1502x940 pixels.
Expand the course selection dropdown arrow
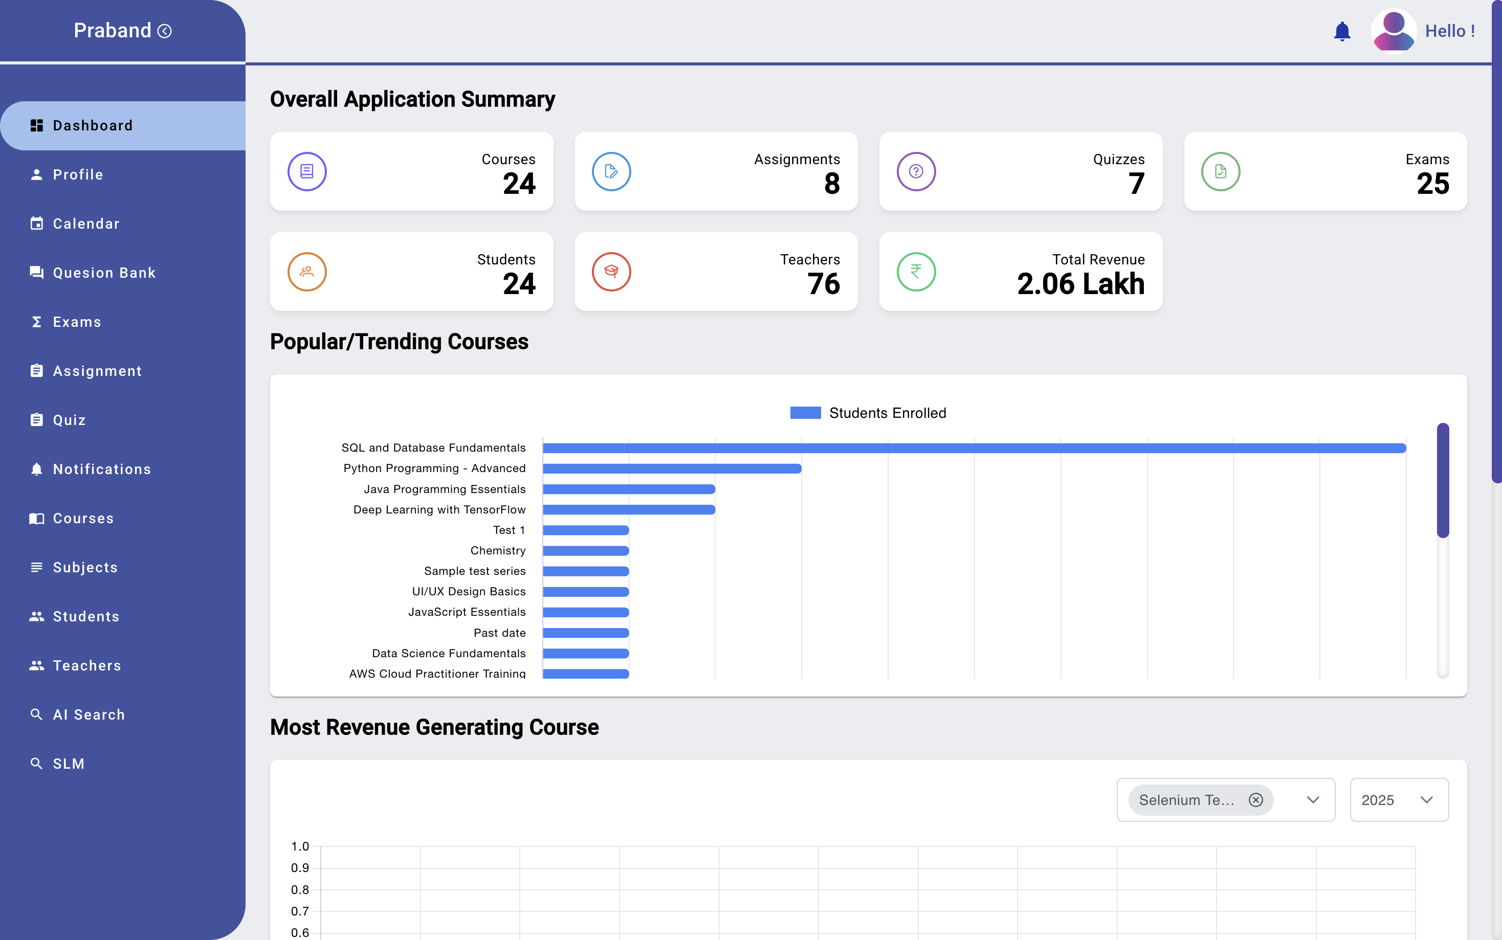[x=1312, y=800]
